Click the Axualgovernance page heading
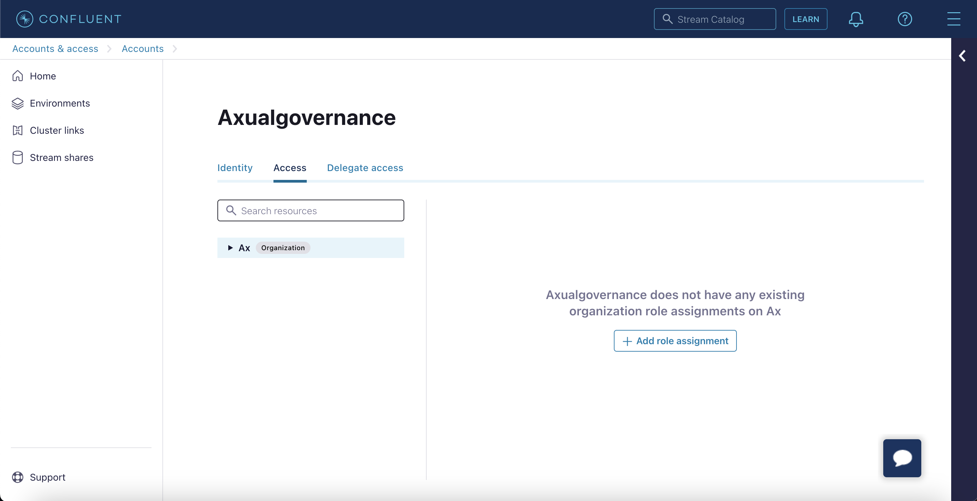This screenshot has height=501, width=977. [306, 117]
